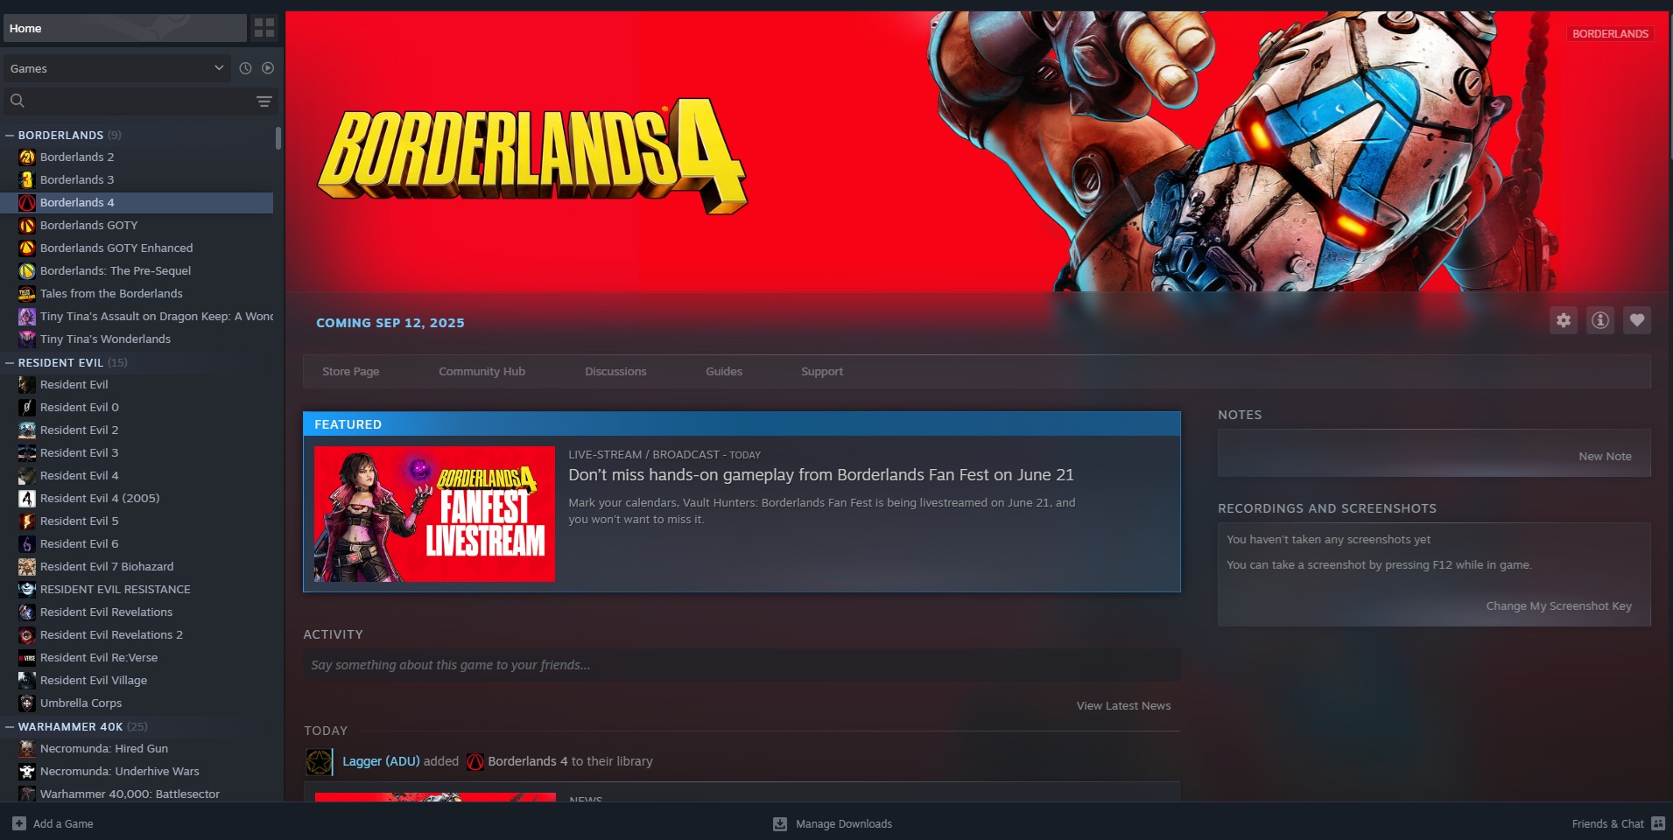Click Add a Game text
Image resolution: width=1673 pixels, height=840 pixels.
(x=63, y=823)
